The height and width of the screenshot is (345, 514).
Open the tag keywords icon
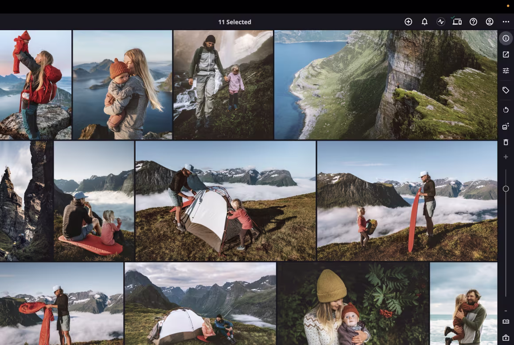pos(506,90)
